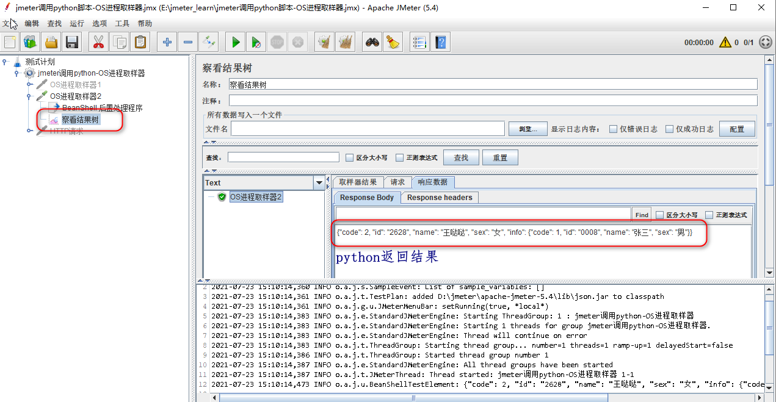Viewport: 776px width, 402px height.
Task: Open the Function Helper dialog icon
Action: (x=419, y=41)
